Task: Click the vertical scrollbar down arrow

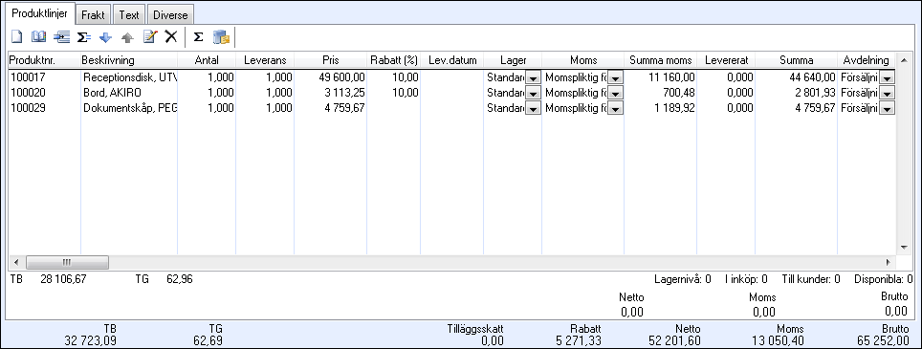Action: point(905,248)
